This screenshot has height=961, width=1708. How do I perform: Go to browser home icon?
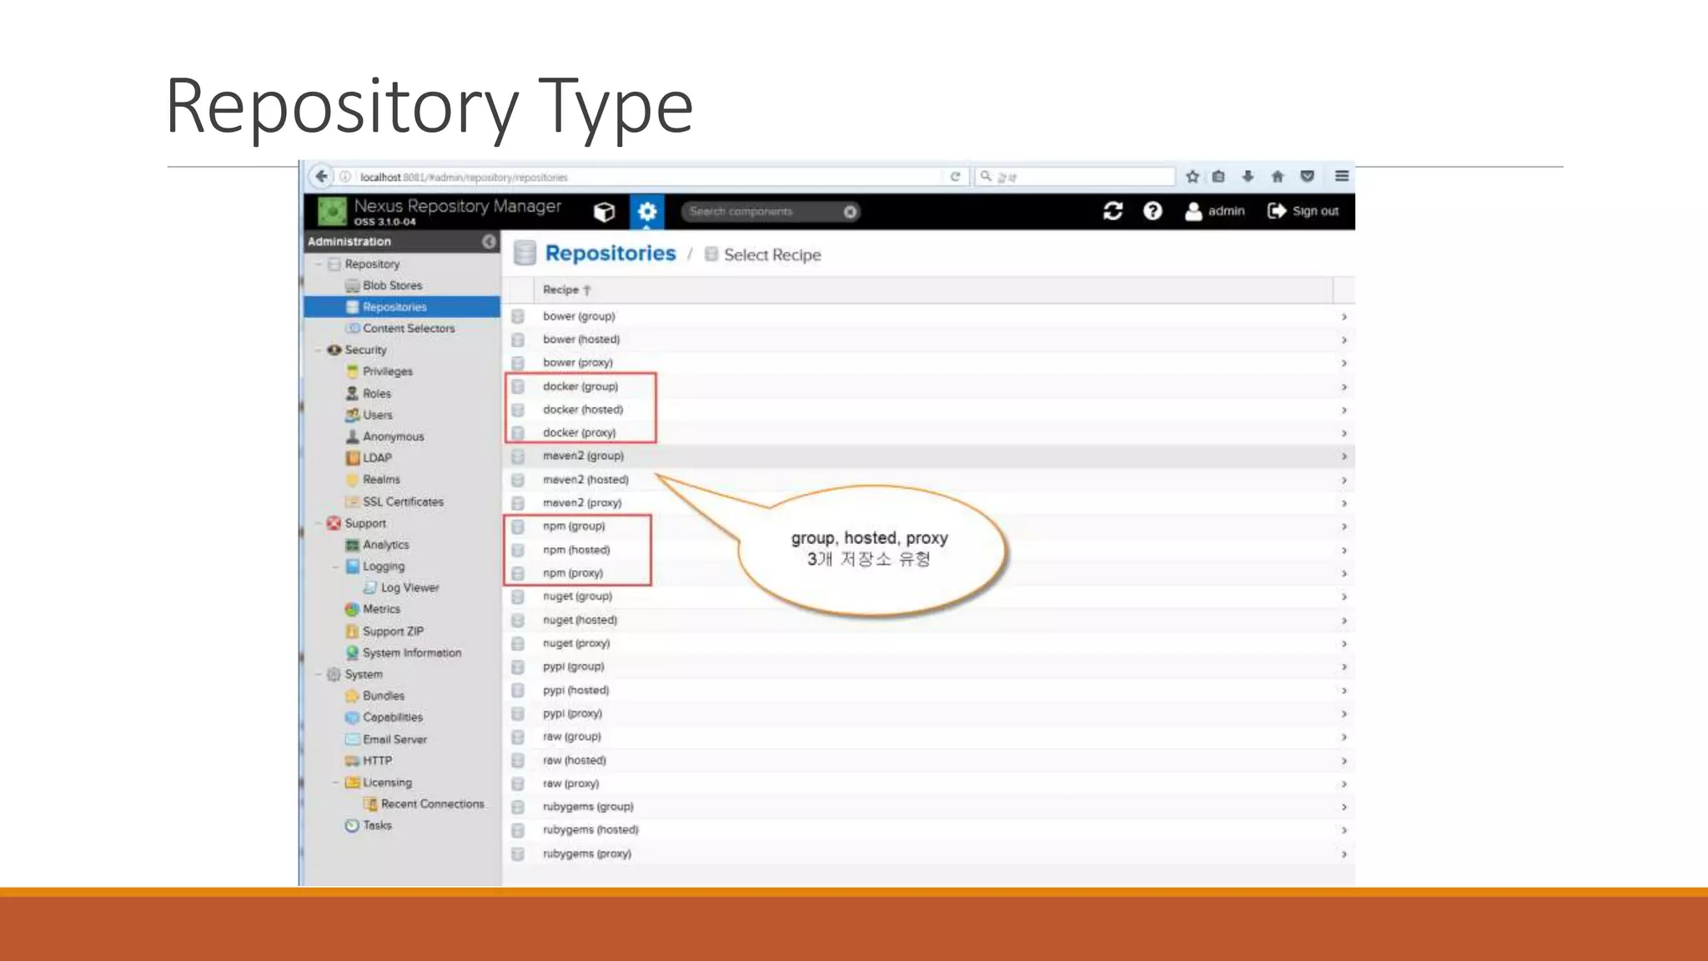click(1278, 177)
